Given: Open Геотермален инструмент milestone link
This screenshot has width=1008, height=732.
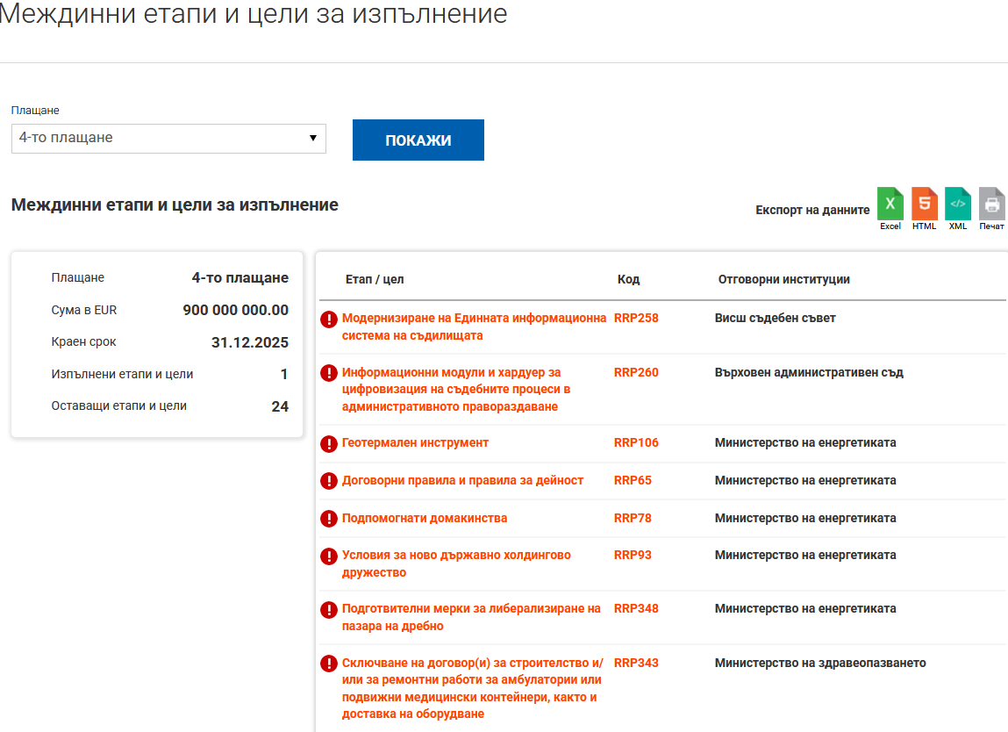Looking at the screenshot, I should coord(415,443).
